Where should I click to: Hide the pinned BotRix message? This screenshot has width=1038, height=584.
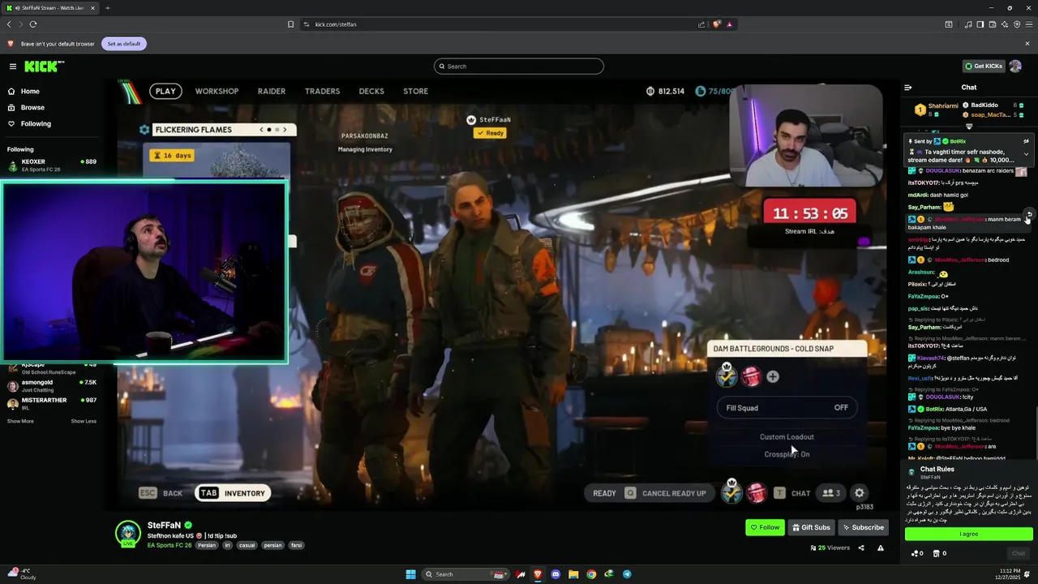1026,141
